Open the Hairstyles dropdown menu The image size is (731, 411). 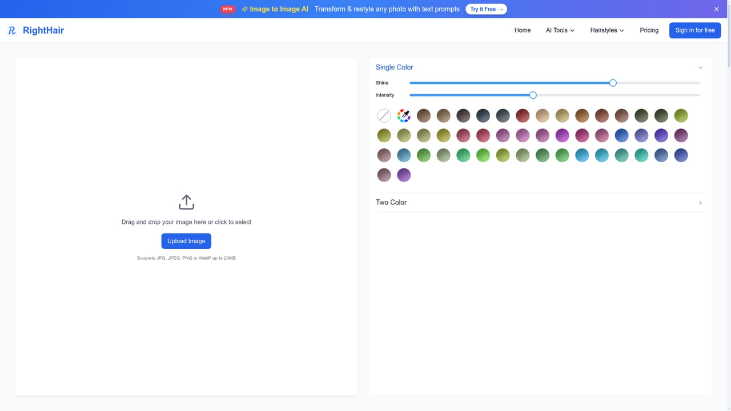607,30
